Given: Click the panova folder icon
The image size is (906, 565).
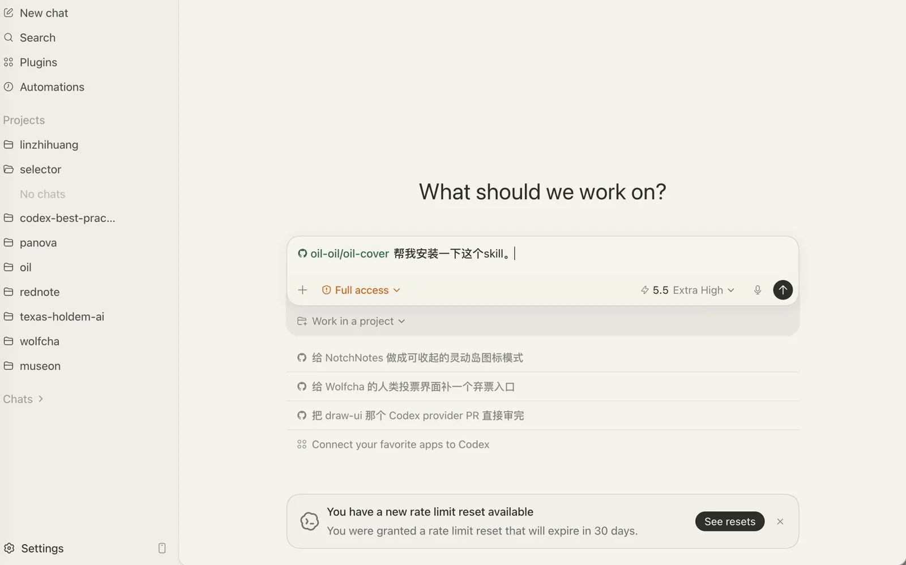Looking at the screenshot, I should (x=8, y=242).
